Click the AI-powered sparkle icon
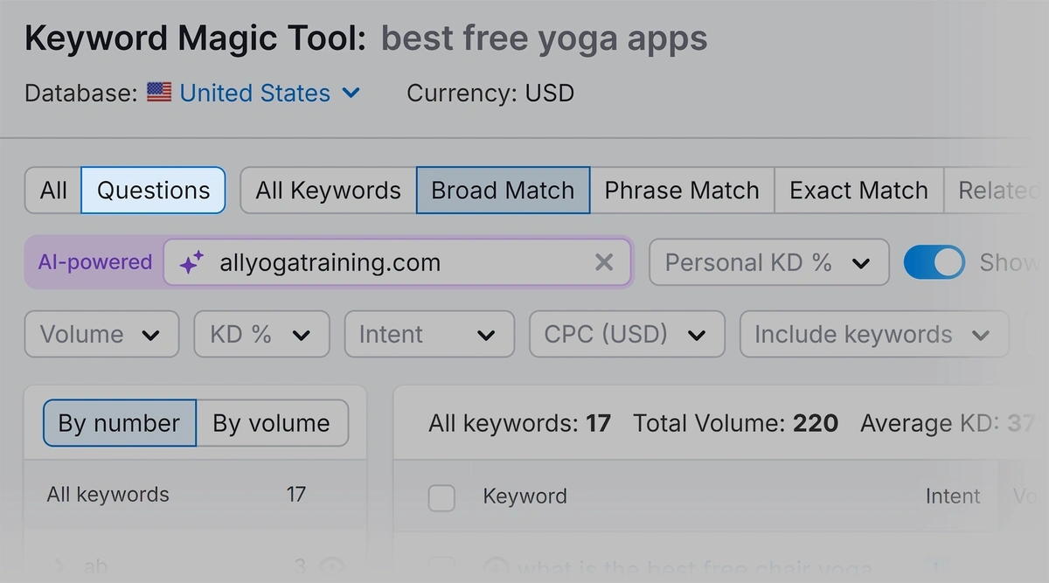 coord(191,262)
